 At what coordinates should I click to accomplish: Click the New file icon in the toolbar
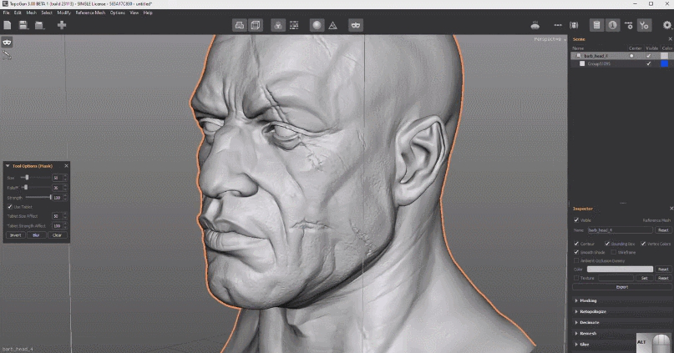[x=8, y=25]
